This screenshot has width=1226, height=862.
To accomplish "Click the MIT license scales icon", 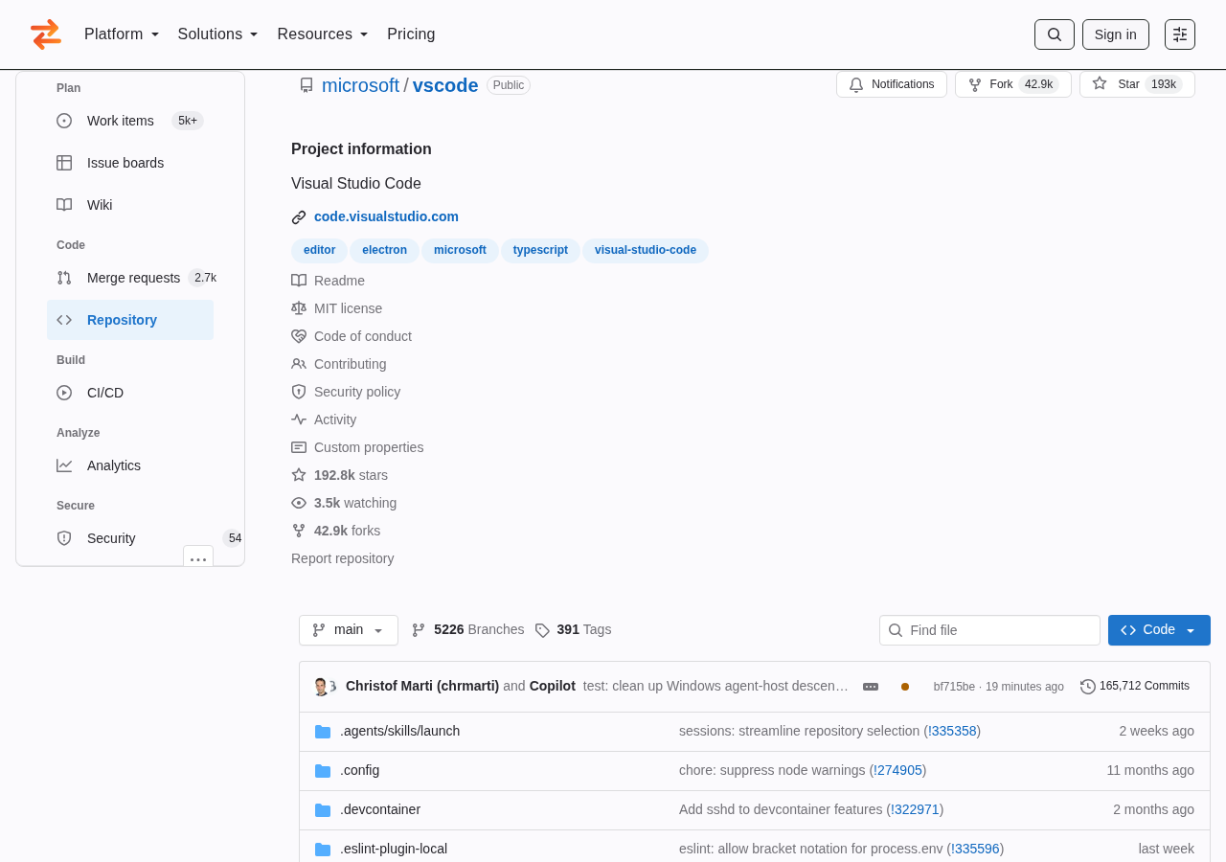I will coord(299,308).
